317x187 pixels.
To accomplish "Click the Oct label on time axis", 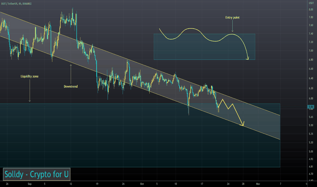I will 142,184.
